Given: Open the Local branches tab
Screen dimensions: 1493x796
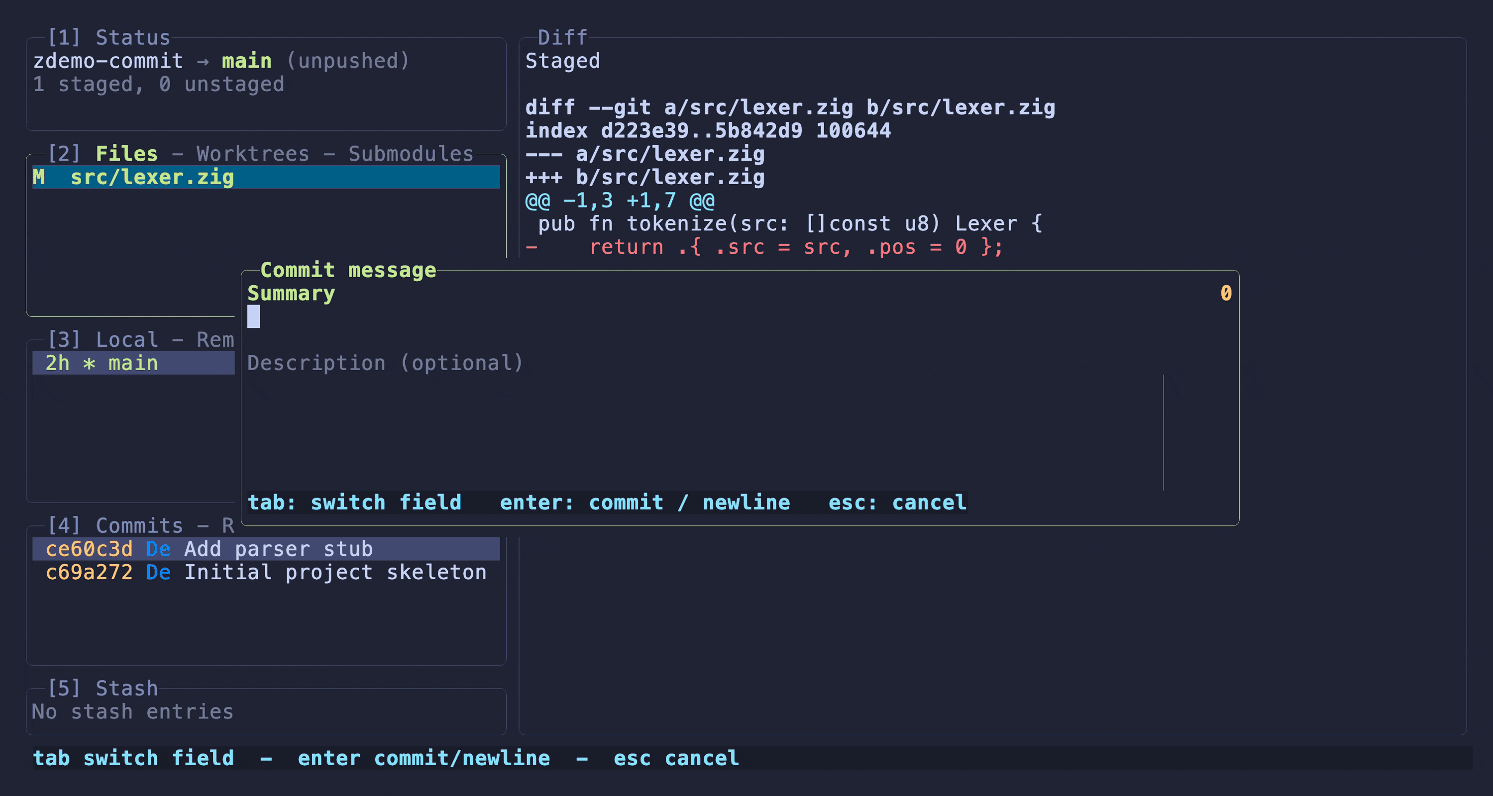Looking at the screenshot, I should pyautogui.click(x=126, y=339).
